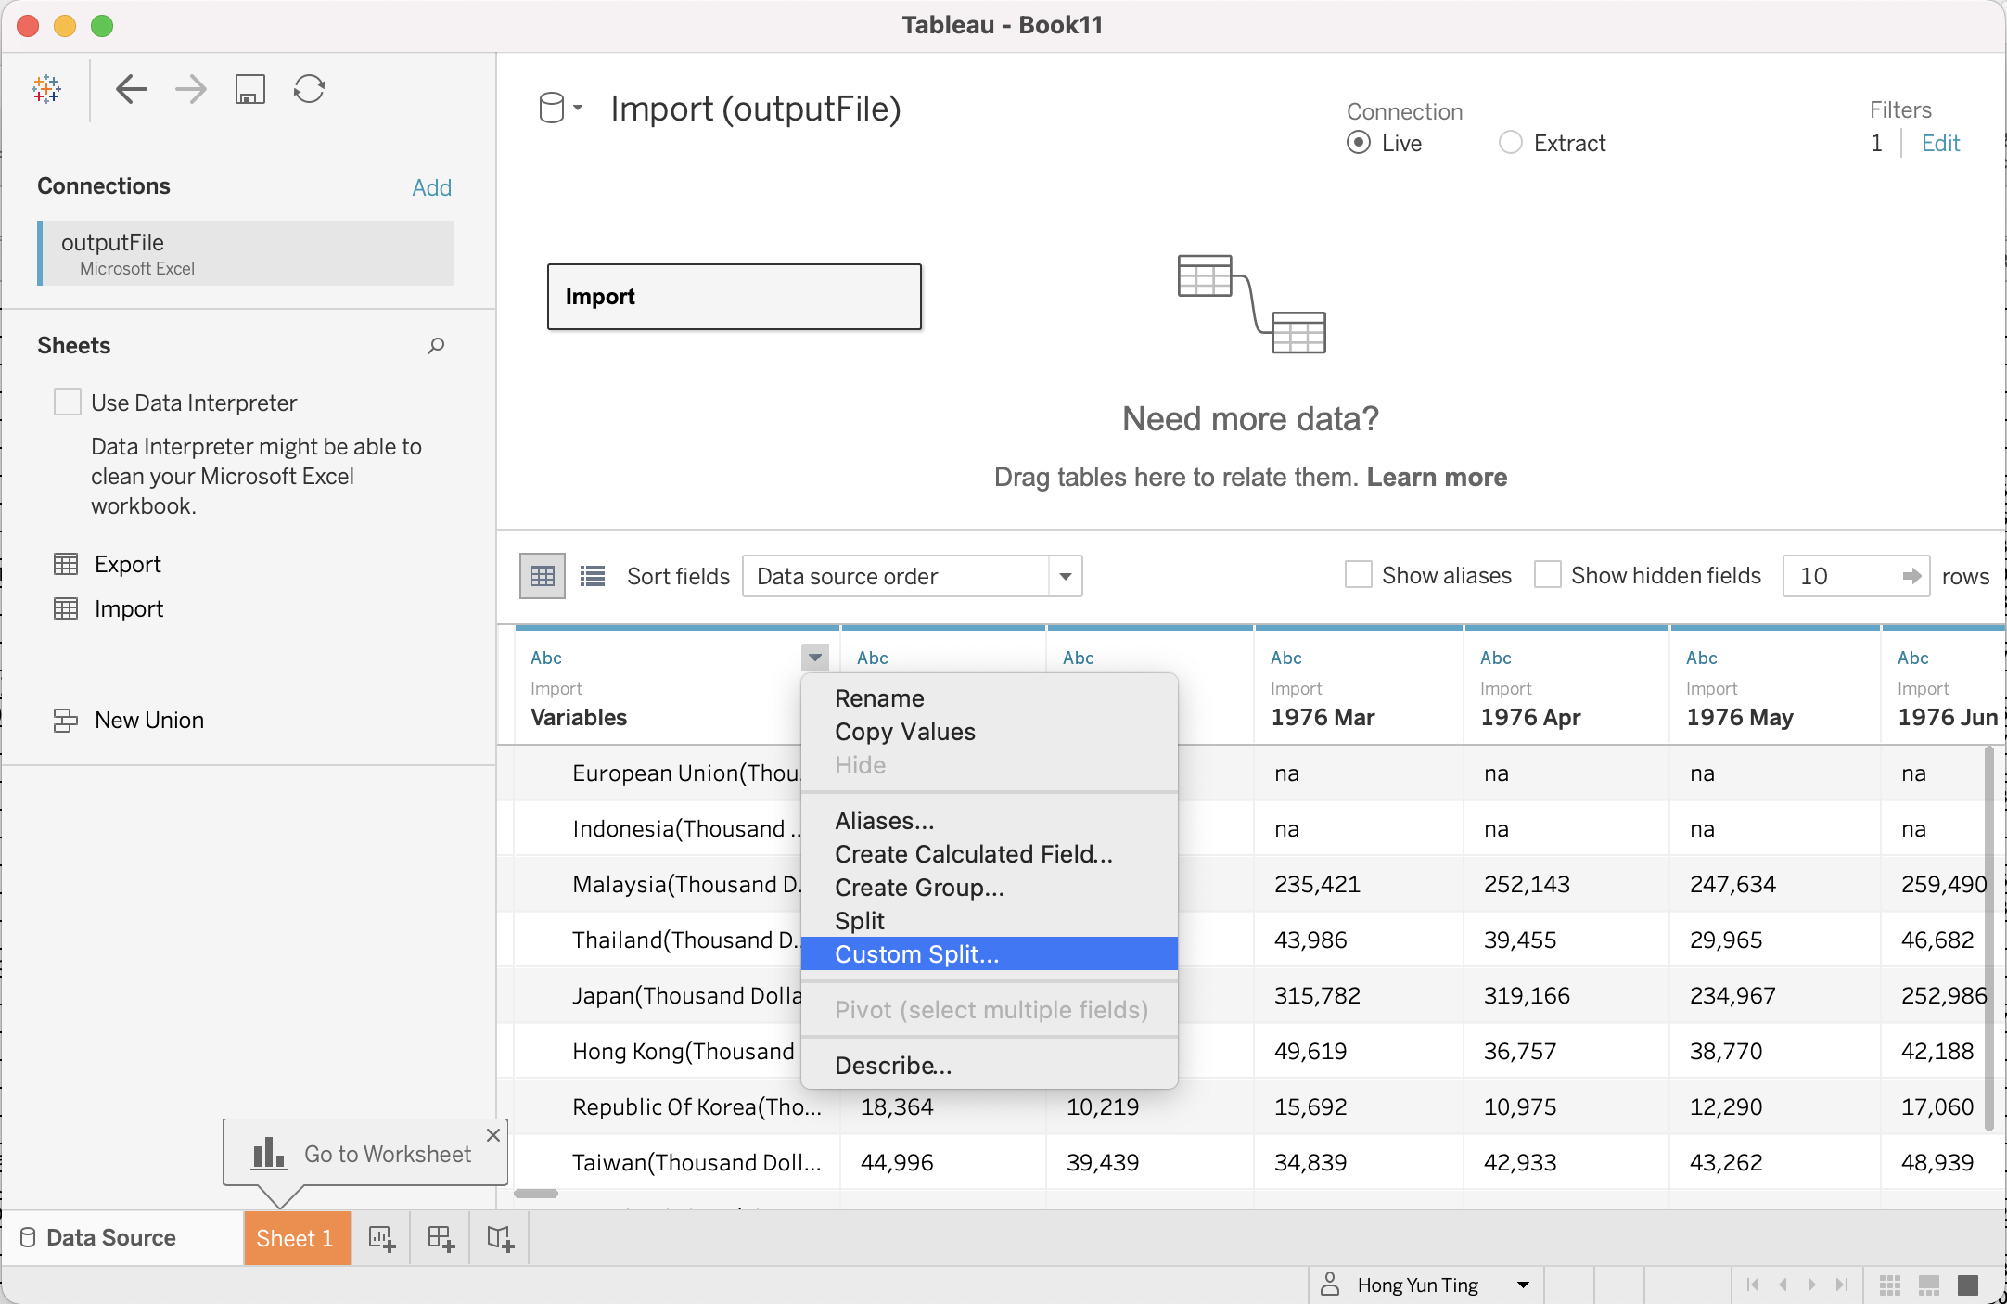Click the Tableau start page logo icon
This screenshot has height=1304, width=2007.
coord(46,89)
